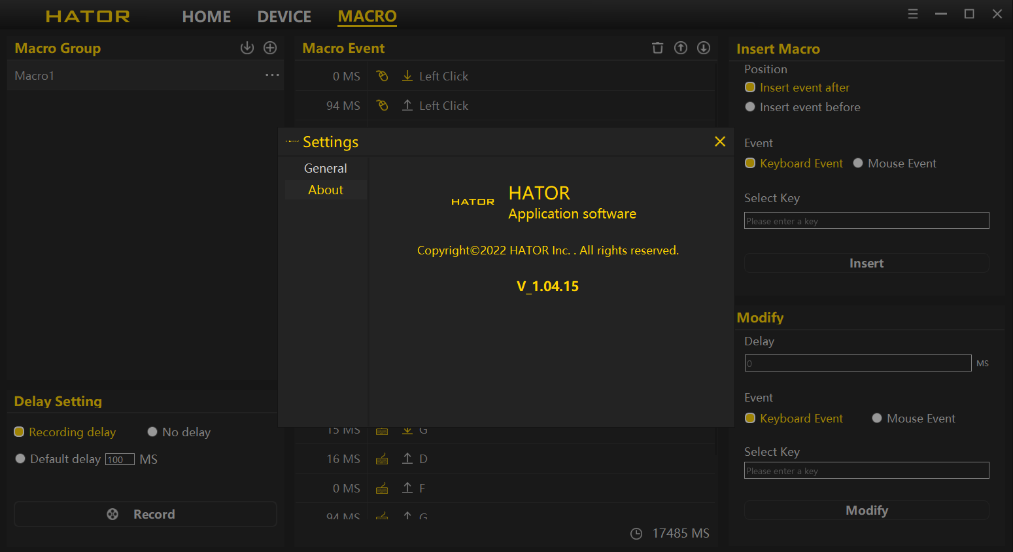Click the 17485 MS total duration
Image resolution: width=1013 pixels, height=552 pixels.
click(x=681, y=533)
